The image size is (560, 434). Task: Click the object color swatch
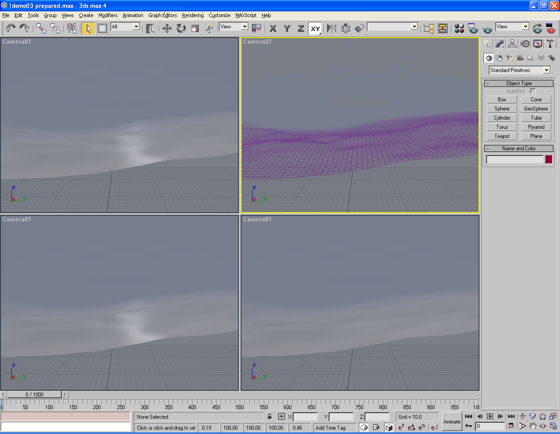point(549,159)
